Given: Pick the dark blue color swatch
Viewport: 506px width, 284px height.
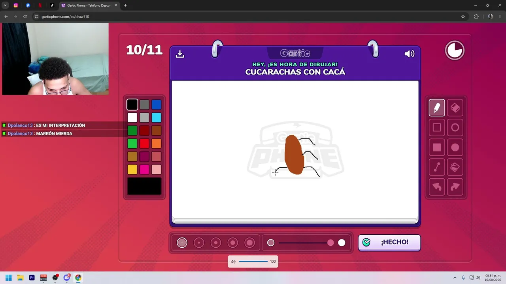Looking at the screenshot, I should [x=156, y=105].
